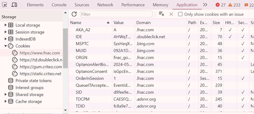Open the Network tab
The height and width of the screenshot is (114, 254).
click(x=105, y=5)
